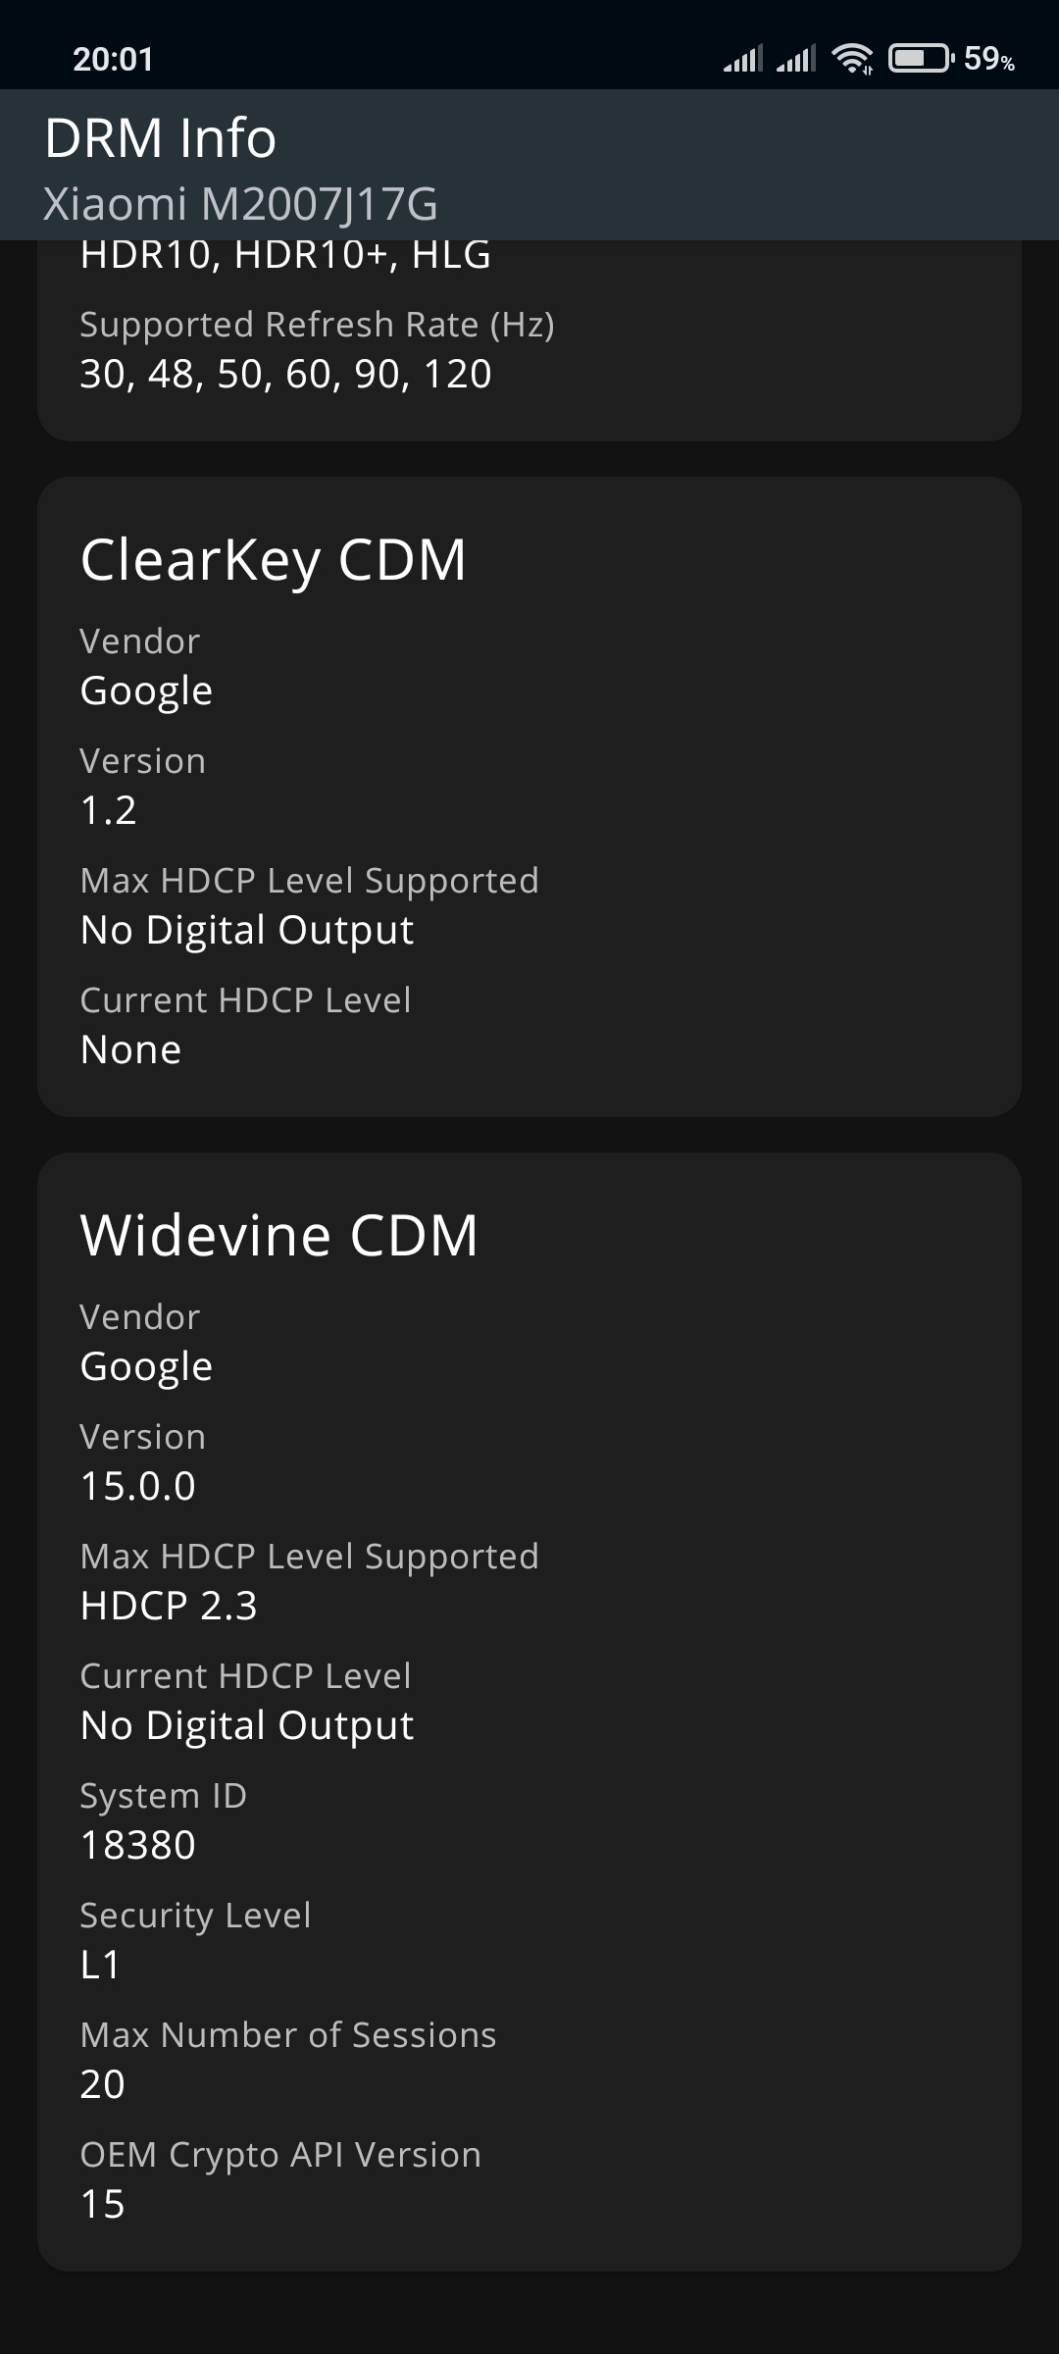Tap the Widevine CDM card heading

279,1235
